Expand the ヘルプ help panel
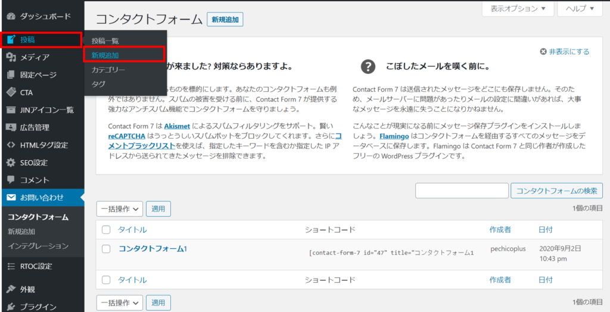 click(x=580, y=8)
